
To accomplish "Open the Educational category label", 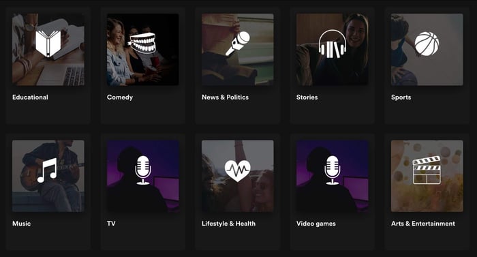I will 30,97.
